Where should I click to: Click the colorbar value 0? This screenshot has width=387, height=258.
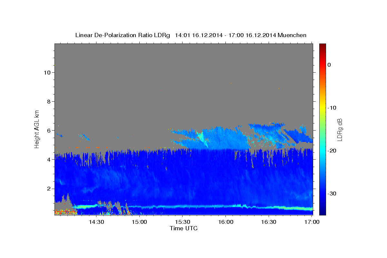329,65
